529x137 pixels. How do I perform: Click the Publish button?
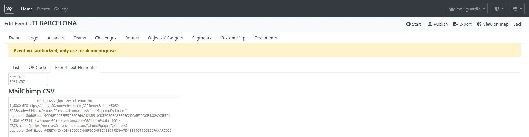coord(438,24)
